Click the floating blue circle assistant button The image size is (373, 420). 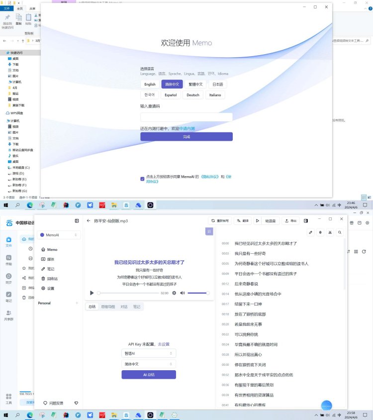[x=326, y=406]
